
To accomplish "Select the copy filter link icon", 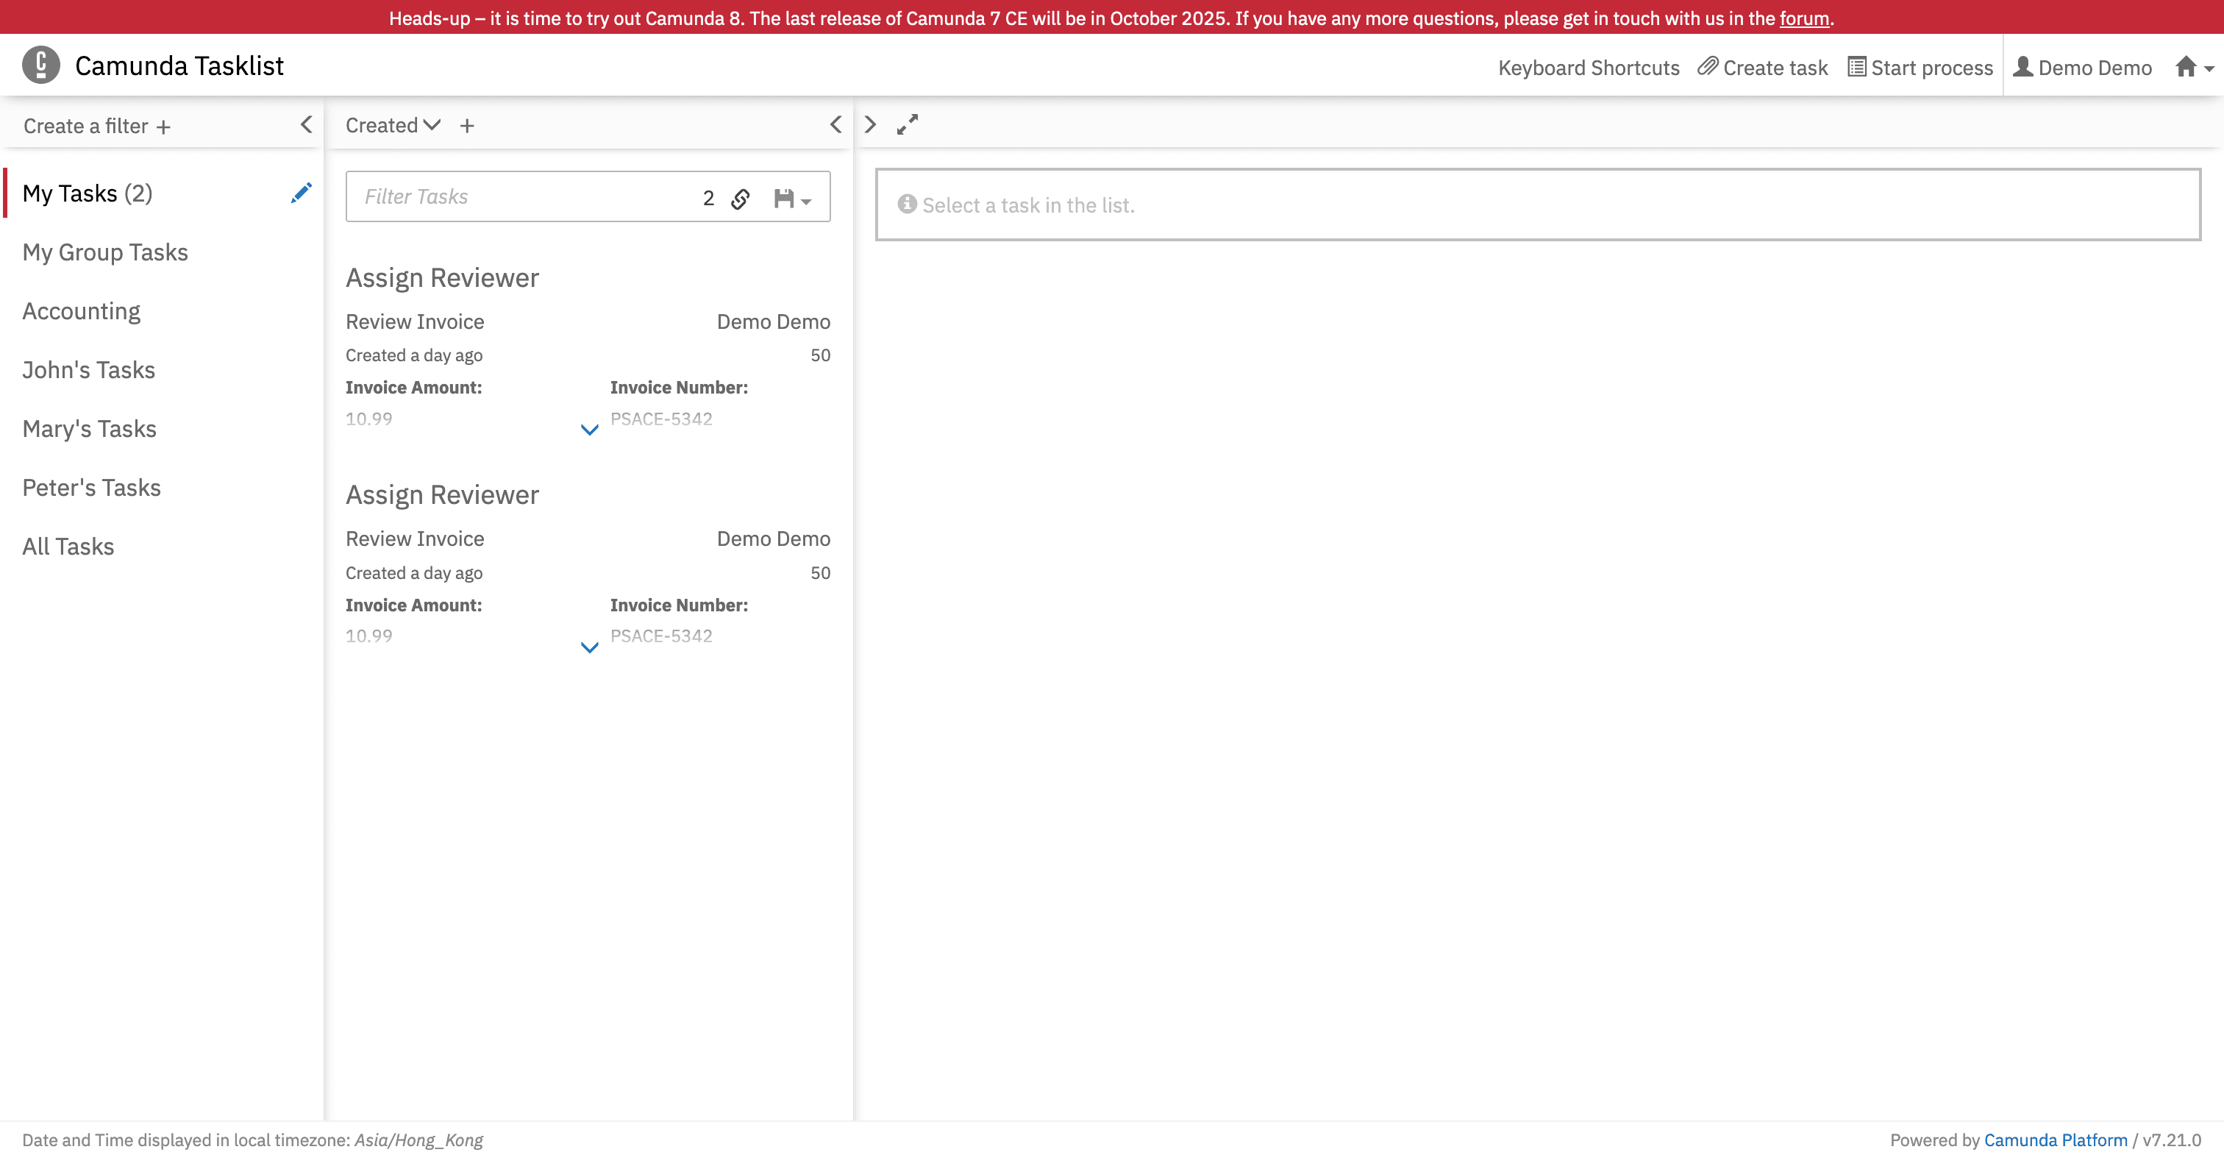I will [x=741, y=197].
